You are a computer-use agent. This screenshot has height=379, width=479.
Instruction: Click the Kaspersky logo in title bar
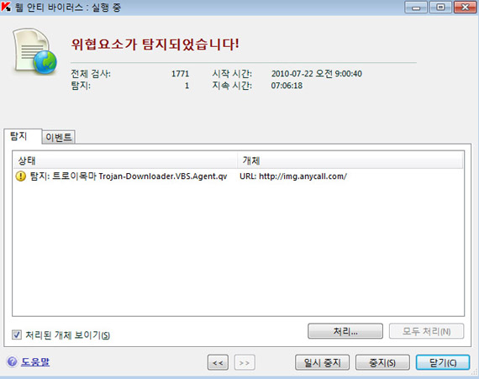(x=6, y=7)
